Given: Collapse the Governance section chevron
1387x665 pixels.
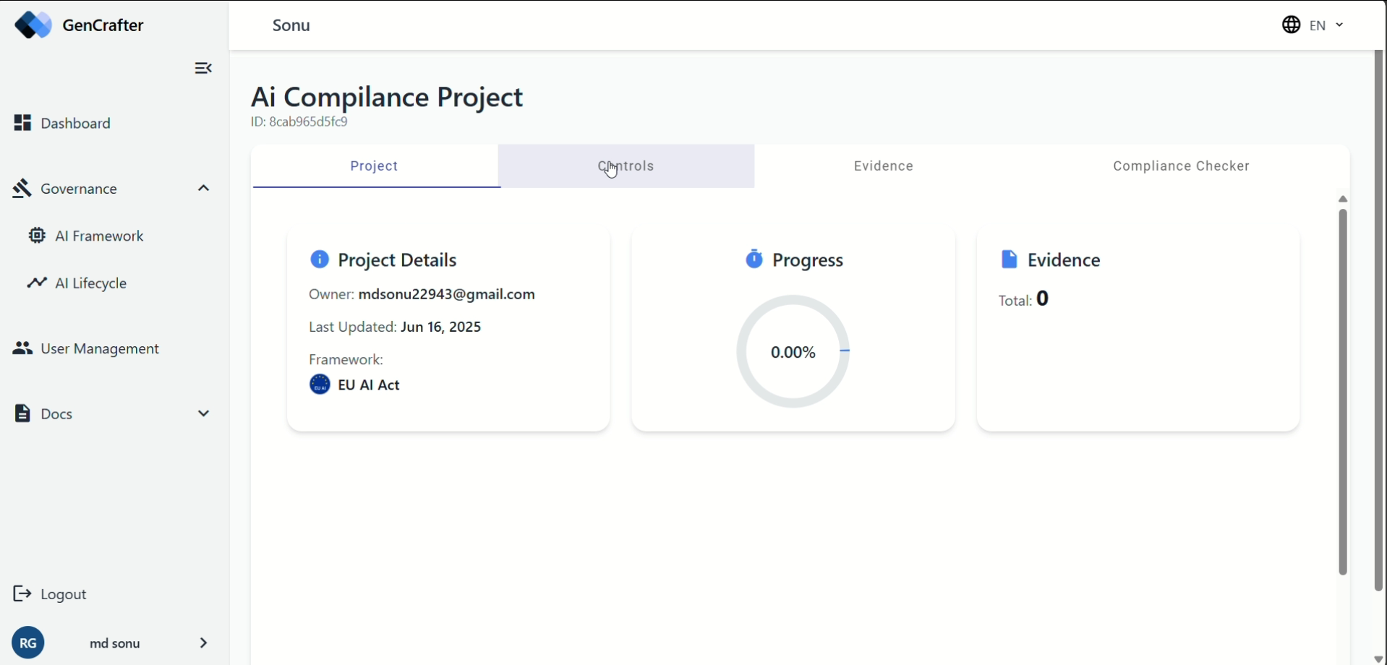Looking at the screenshot, I should [x=204, y=189].
